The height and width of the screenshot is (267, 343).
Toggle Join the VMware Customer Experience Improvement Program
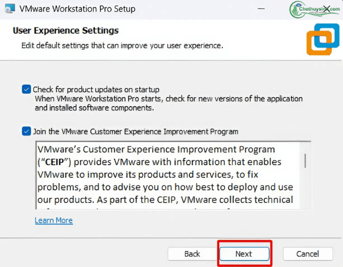click(26, 131)
